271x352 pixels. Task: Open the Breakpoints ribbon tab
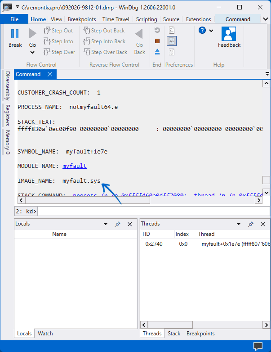tap(82, 19)
